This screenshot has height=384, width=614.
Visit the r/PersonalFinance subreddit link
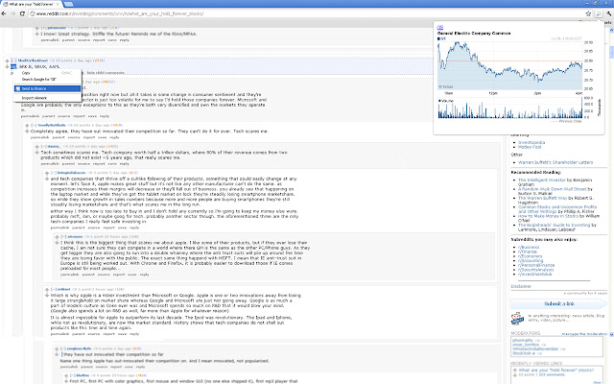tap(536, 265)
